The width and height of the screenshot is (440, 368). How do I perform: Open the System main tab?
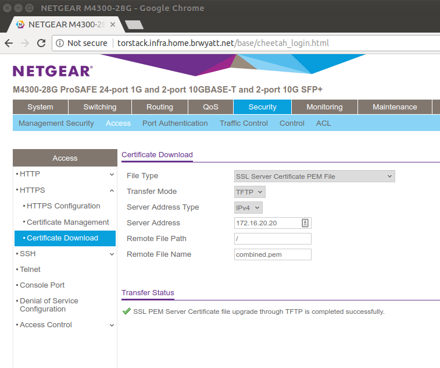[x=41, y=107]
